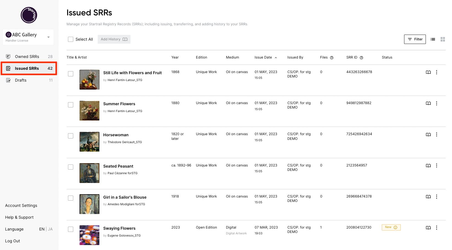Open Owned SRRs section
Image resolution: width=452 pixels, height=250 pixels.
click(x=29, y=57)
